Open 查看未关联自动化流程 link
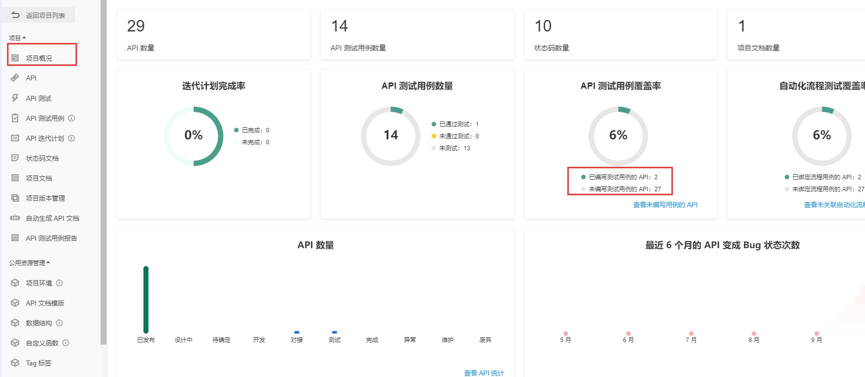This screenshot has height=377, width=865. pyautogui.click(x=834, y=205)
